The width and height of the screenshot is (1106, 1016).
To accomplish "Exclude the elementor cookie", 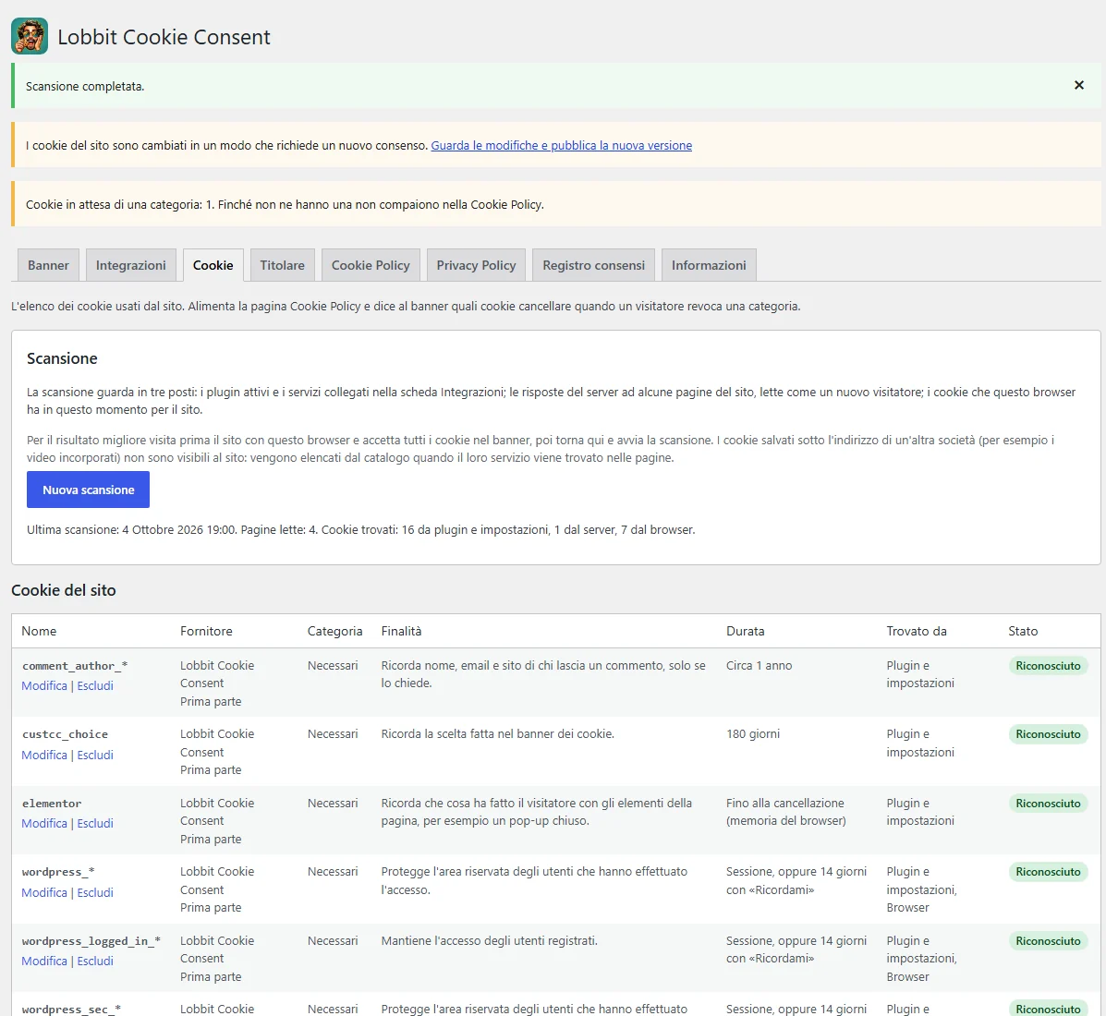I will point(95,824).
